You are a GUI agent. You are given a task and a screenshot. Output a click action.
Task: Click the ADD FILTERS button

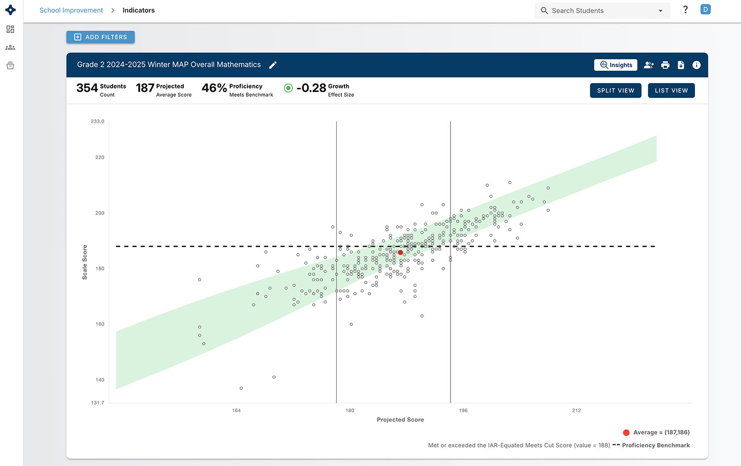click(100, 37)
